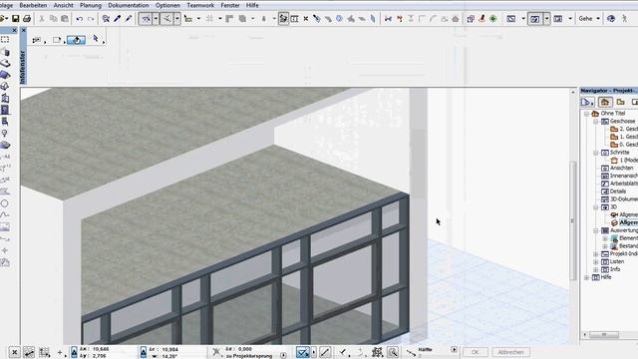Click the Find and Select magnifier icon
This screenshot has width=638, height=359.
(x=106, y=19)
